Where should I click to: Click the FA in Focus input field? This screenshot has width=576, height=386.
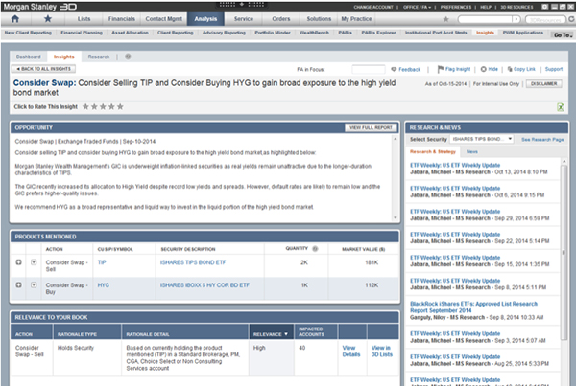tap(369, 70)
